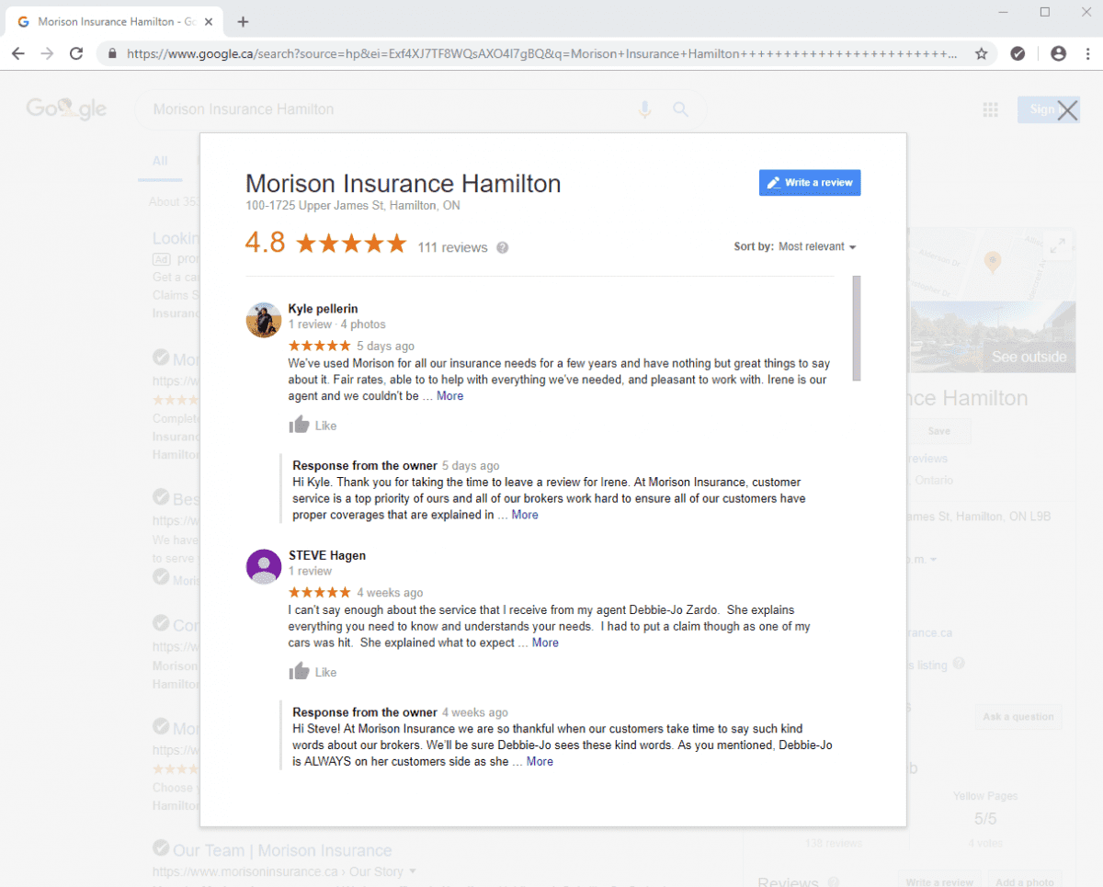The height and width of the screenshot is (887, 1103).
Task: Go back with the browser back arrow
Action: pyautogui.click(x=18, y=53)
